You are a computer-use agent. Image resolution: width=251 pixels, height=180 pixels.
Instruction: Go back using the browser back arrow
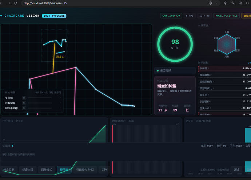(1, 3)
